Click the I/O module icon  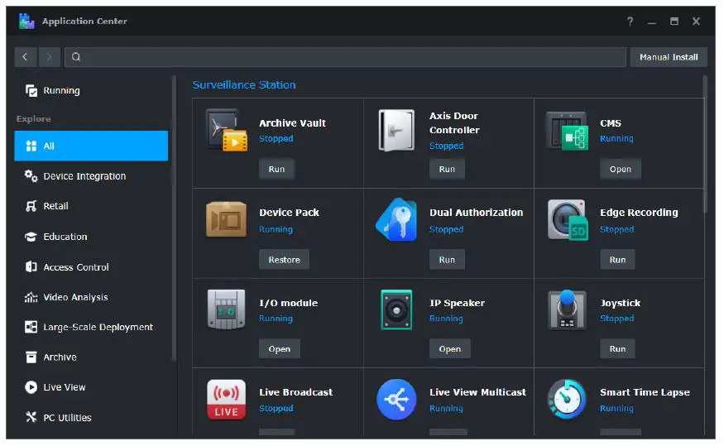coord(226,309)
